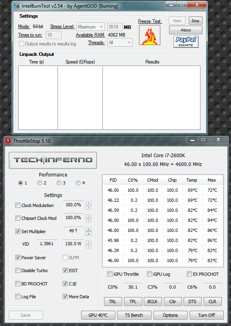Screen dimensions: 231x326
Task: Click the Turn Off button
Action: pos(207,315)
